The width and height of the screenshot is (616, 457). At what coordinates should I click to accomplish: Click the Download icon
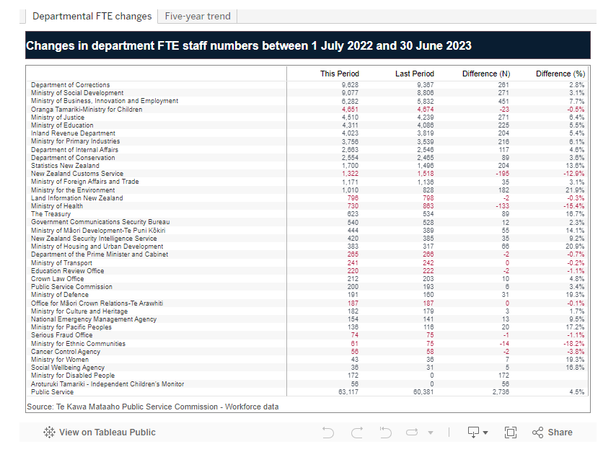473,432
